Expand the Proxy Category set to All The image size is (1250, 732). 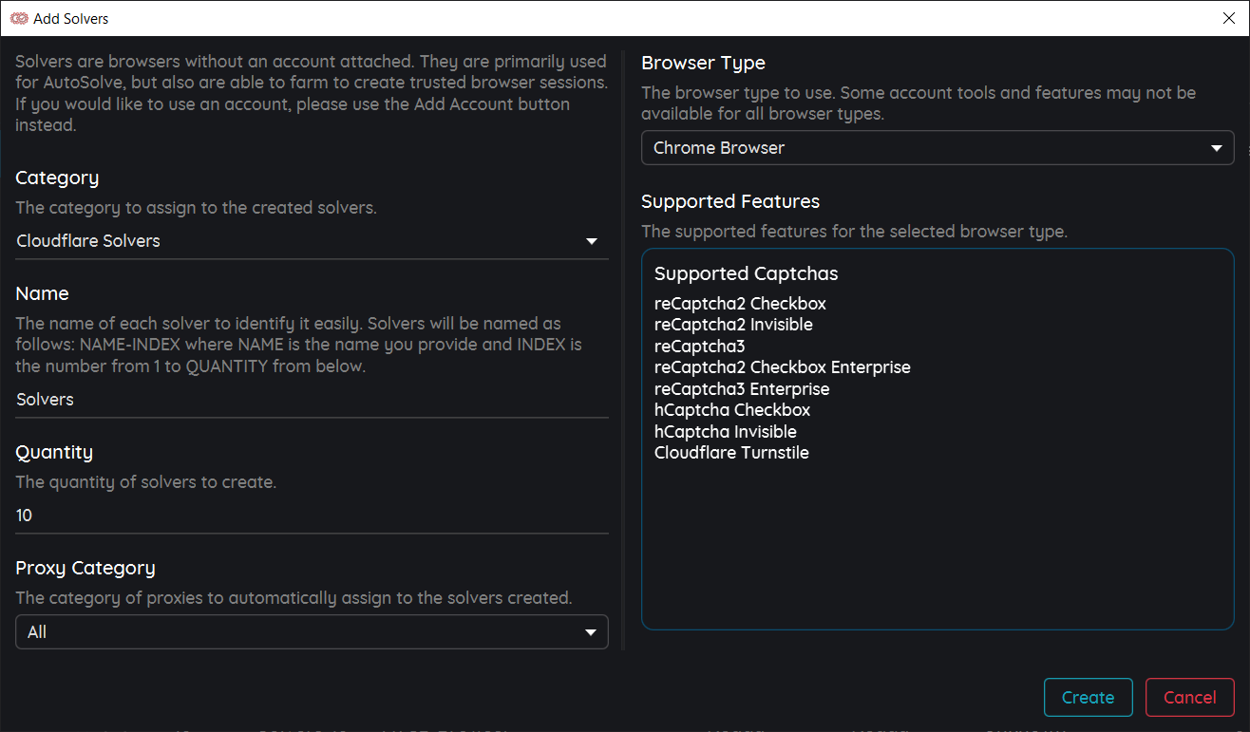(312, 631)
